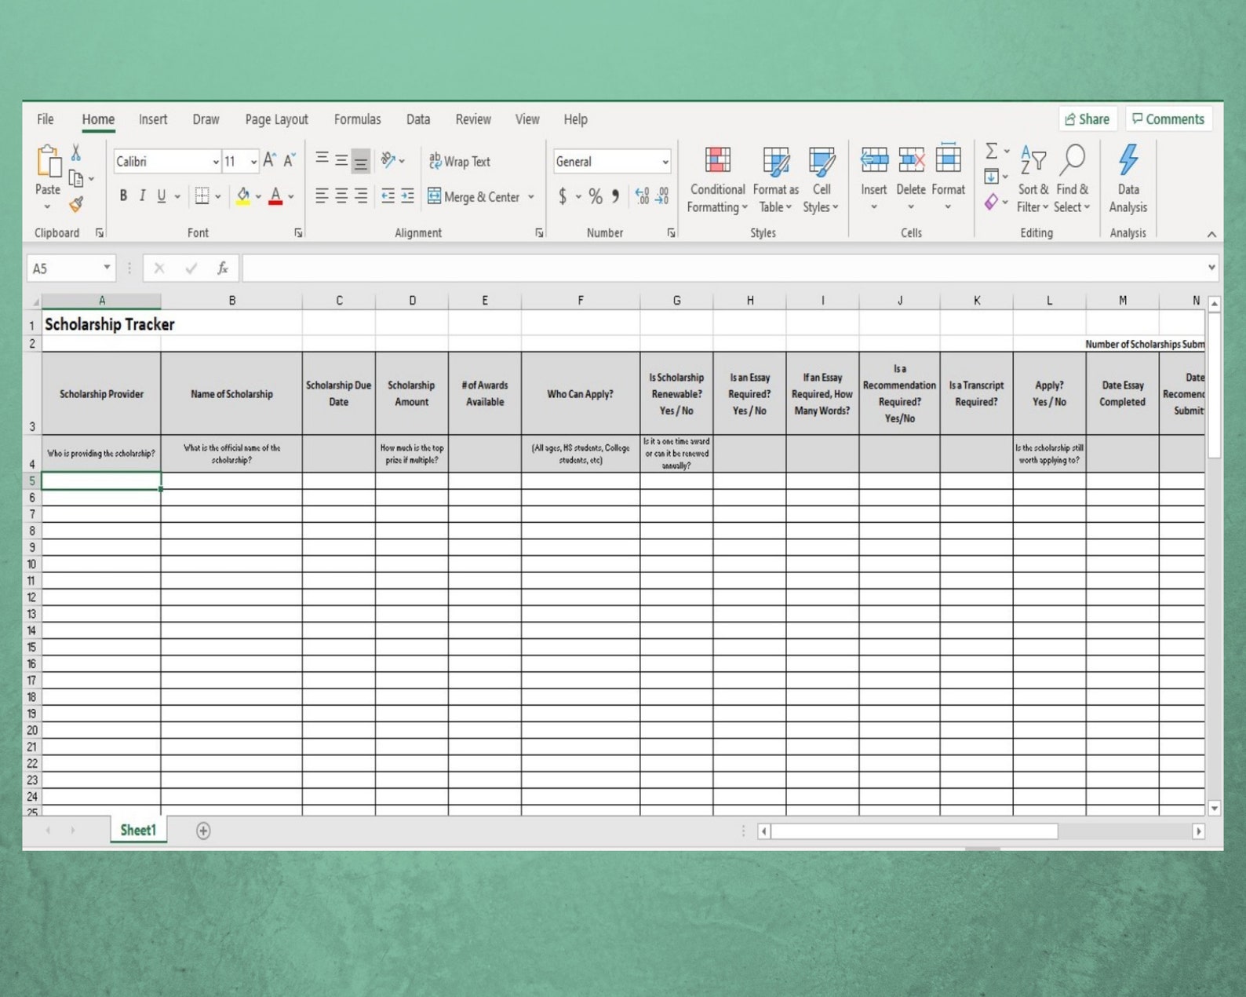
Task: Open Format as Table
Action: [776, 181]
